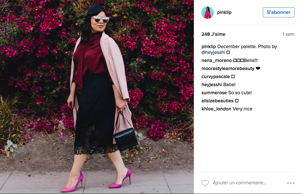
Task: Open the @heyjesshi mention link
Action: [213, 52]
